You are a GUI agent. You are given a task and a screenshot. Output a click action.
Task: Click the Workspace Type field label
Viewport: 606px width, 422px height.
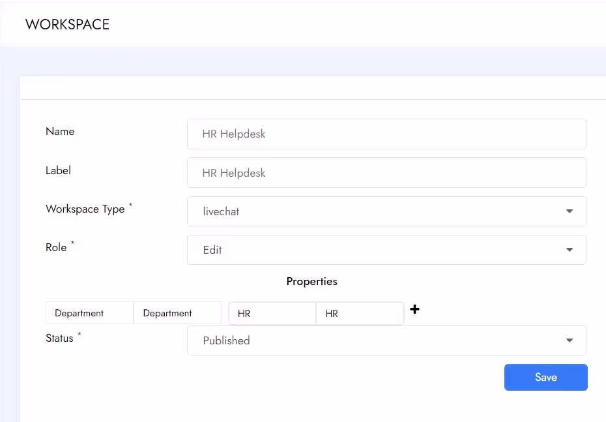click(85, 209)
